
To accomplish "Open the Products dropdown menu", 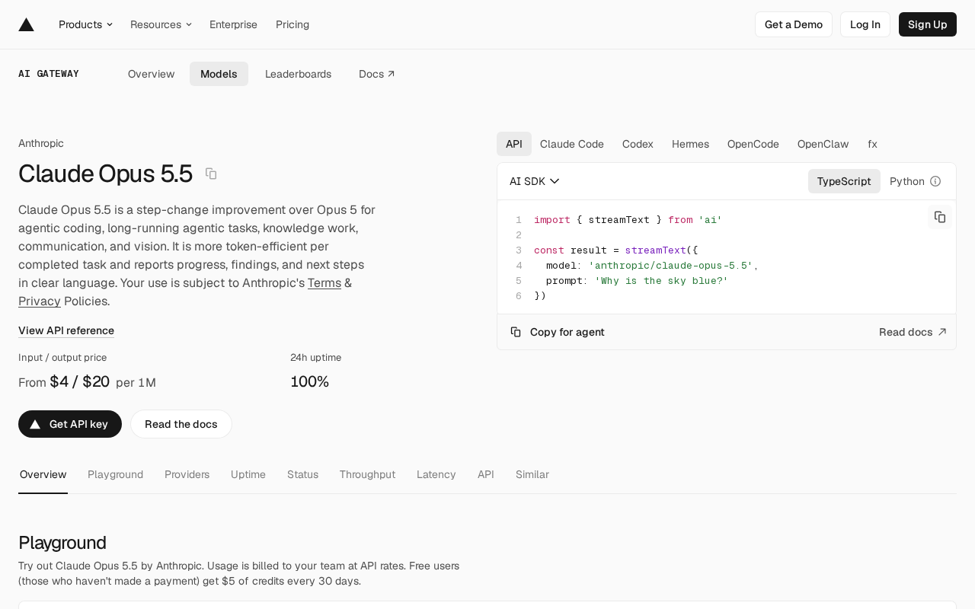I will tap(86, 24).
